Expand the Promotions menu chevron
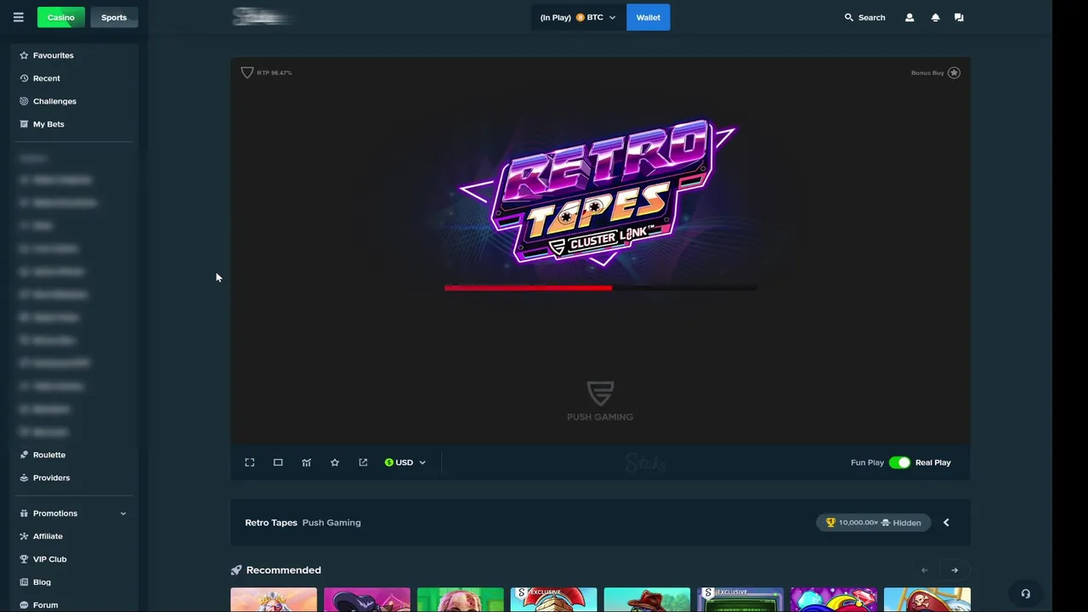The height and width of the screenshot is (612, 1088). [123, 513]
